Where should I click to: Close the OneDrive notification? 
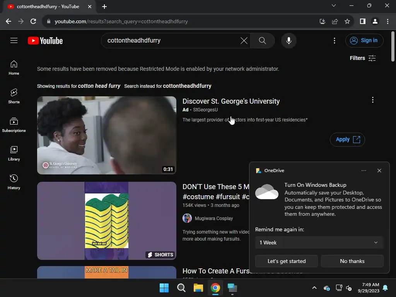tap(379, 171)
